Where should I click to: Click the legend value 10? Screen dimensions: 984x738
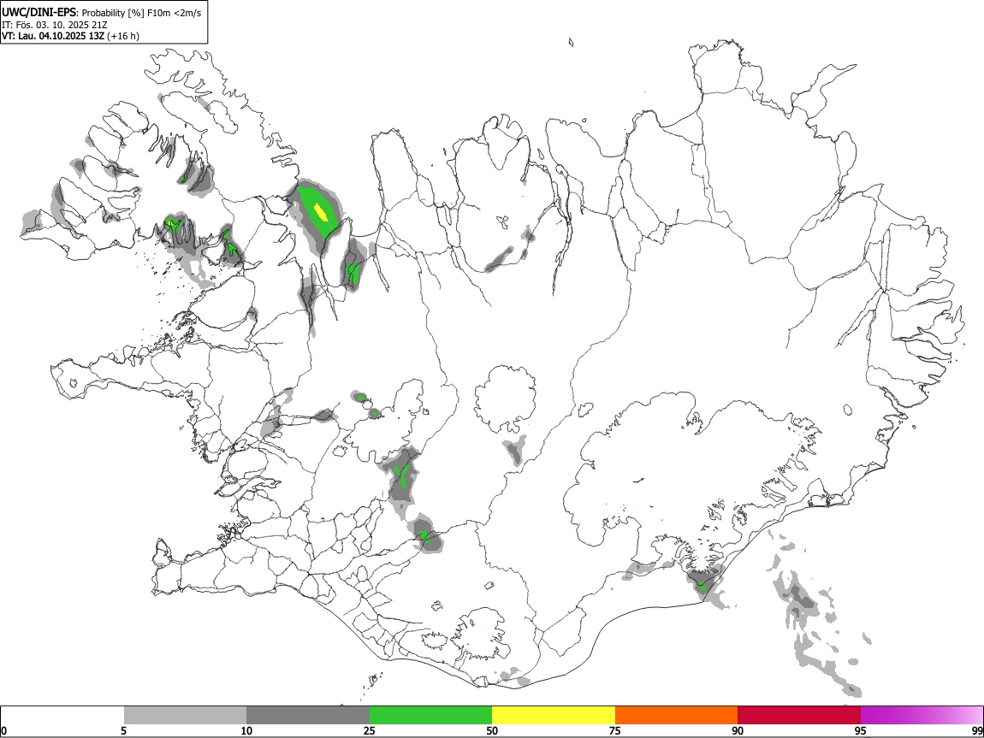[246, 730]
